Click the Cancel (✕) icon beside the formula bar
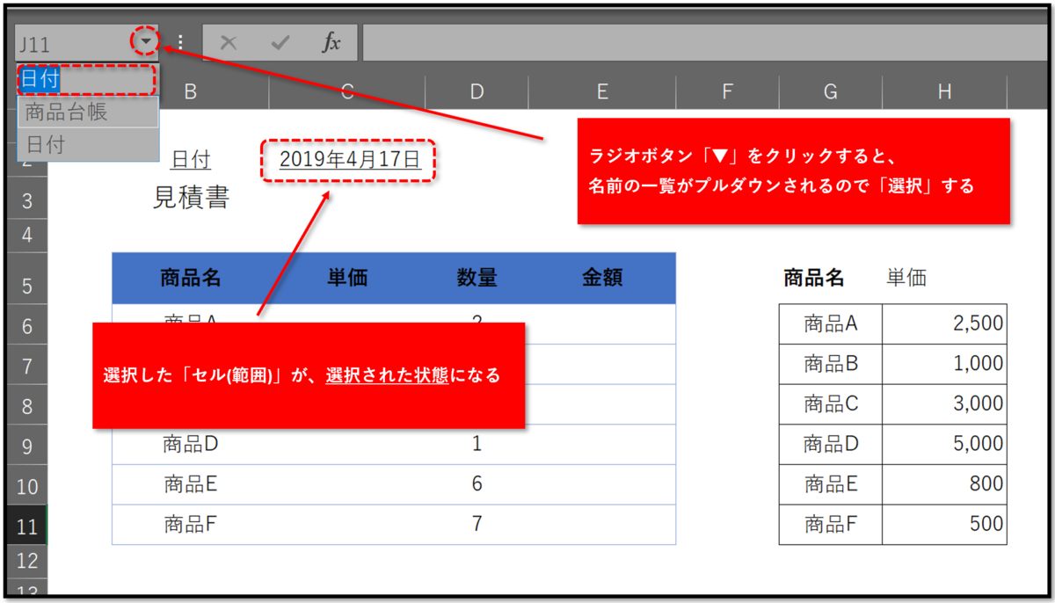Viewport: 1055px width, 603px height. (229, 41)
